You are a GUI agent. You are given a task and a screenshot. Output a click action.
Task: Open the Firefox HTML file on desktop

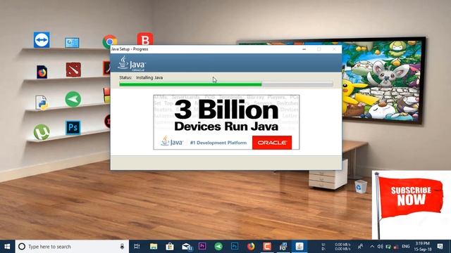coord(42,72)
